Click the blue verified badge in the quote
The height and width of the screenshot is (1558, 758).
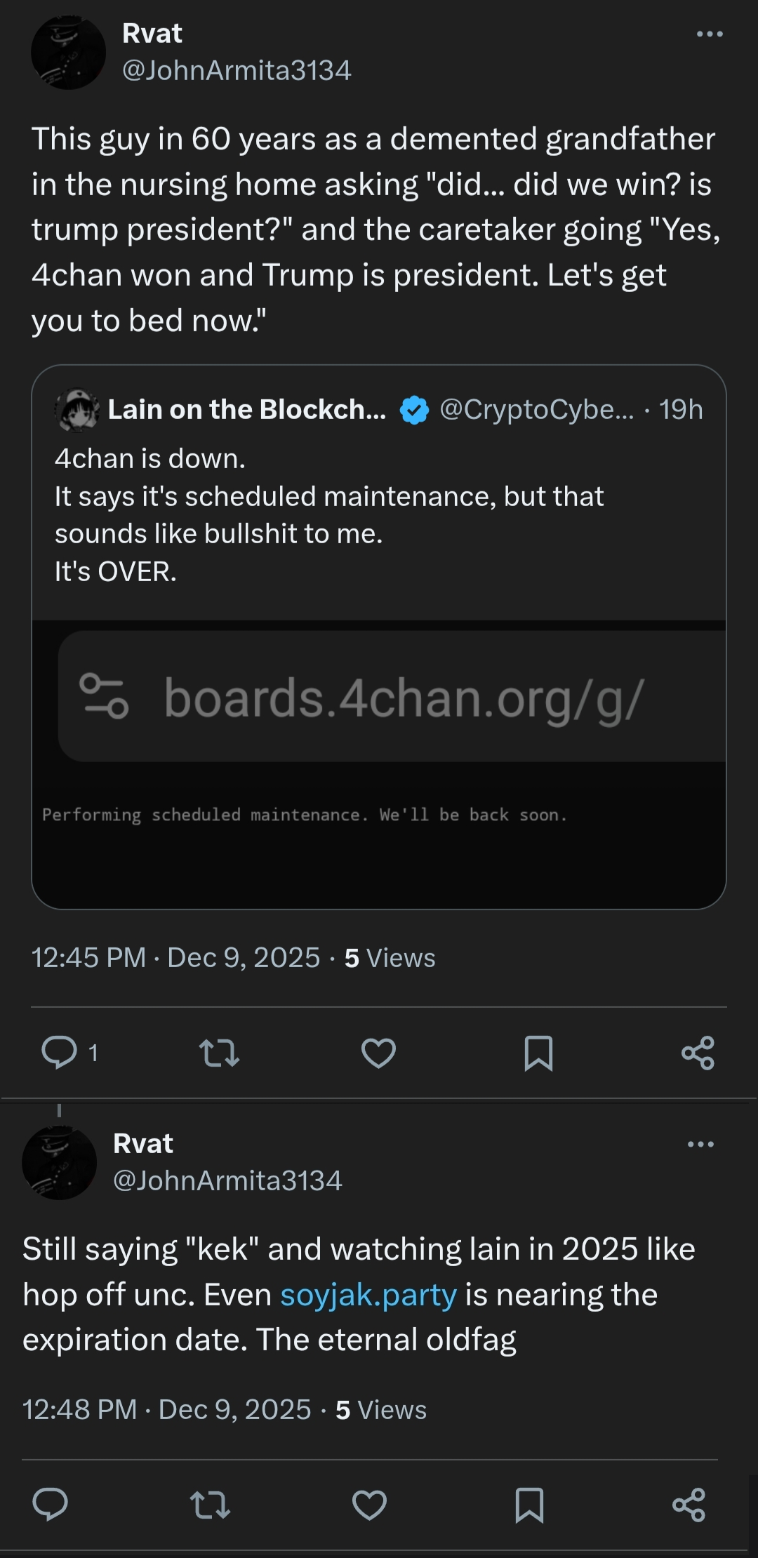[414, 410]
